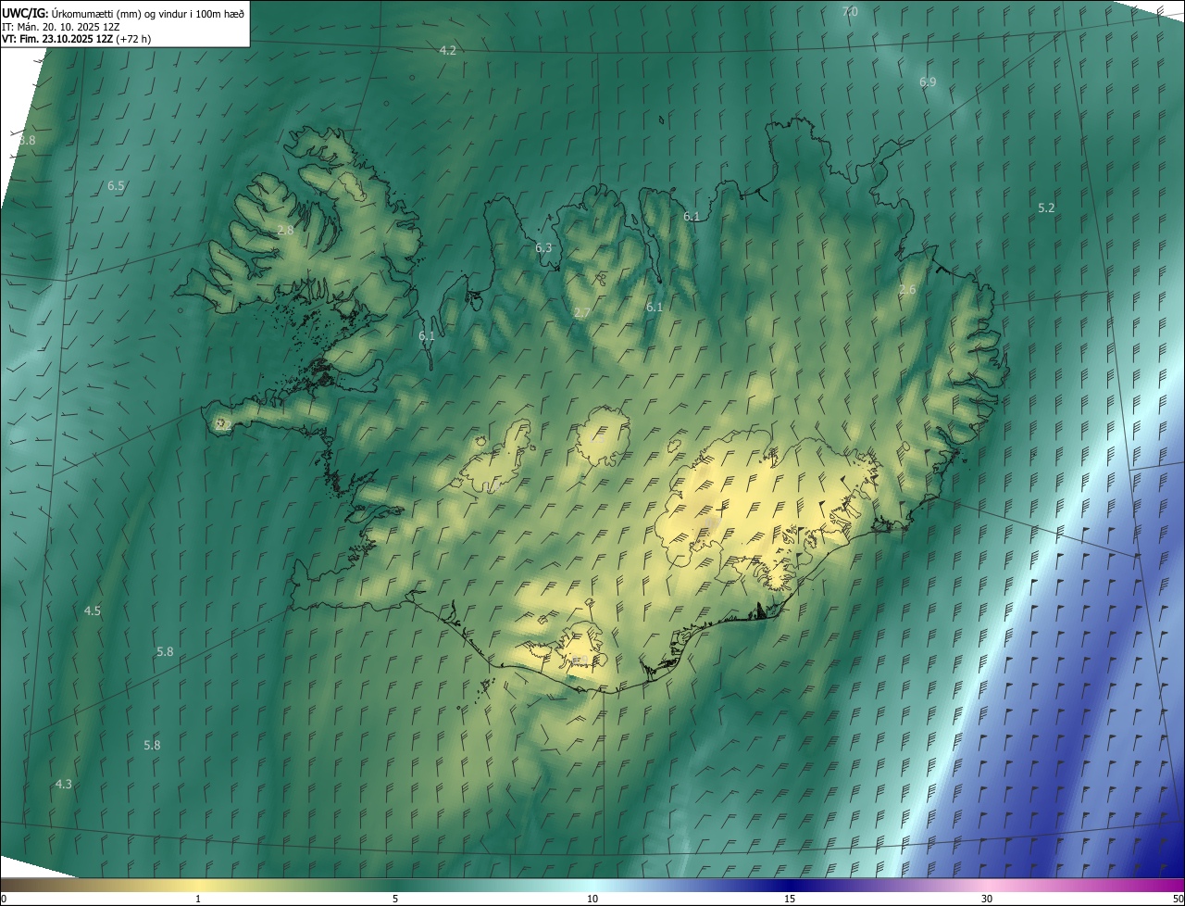Click the 6.9 value label on the map

(928, 82)
